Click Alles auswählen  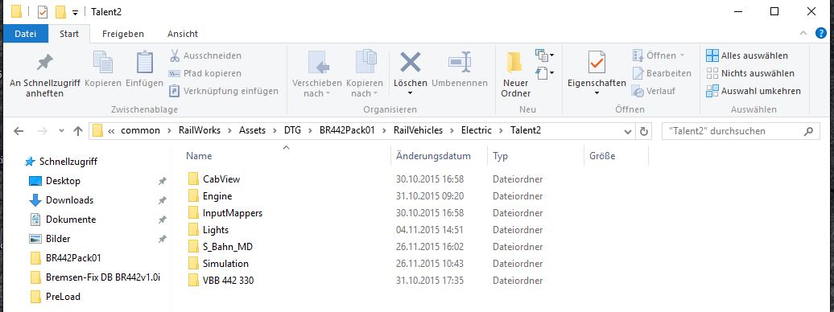(747, 55)
